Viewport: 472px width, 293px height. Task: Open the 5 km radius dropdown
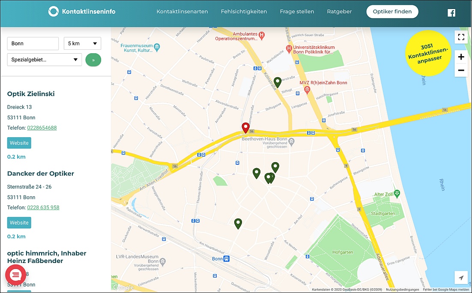coord(82,43)
